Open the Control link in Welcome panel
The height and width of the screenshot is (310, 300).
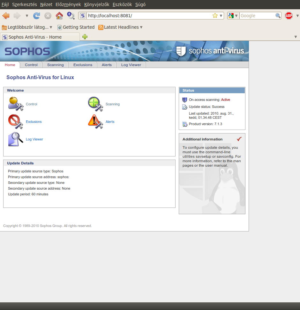pyautogui.click(x=31, y=104)
